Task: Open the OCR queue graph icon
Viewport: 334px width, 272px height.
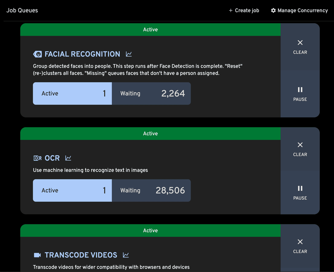Action: point(68,158)
